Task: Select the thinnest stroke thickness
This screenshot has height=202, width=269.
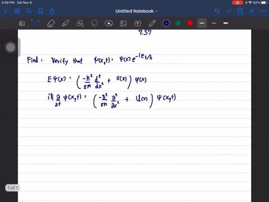Action: [x=214, y=23]
